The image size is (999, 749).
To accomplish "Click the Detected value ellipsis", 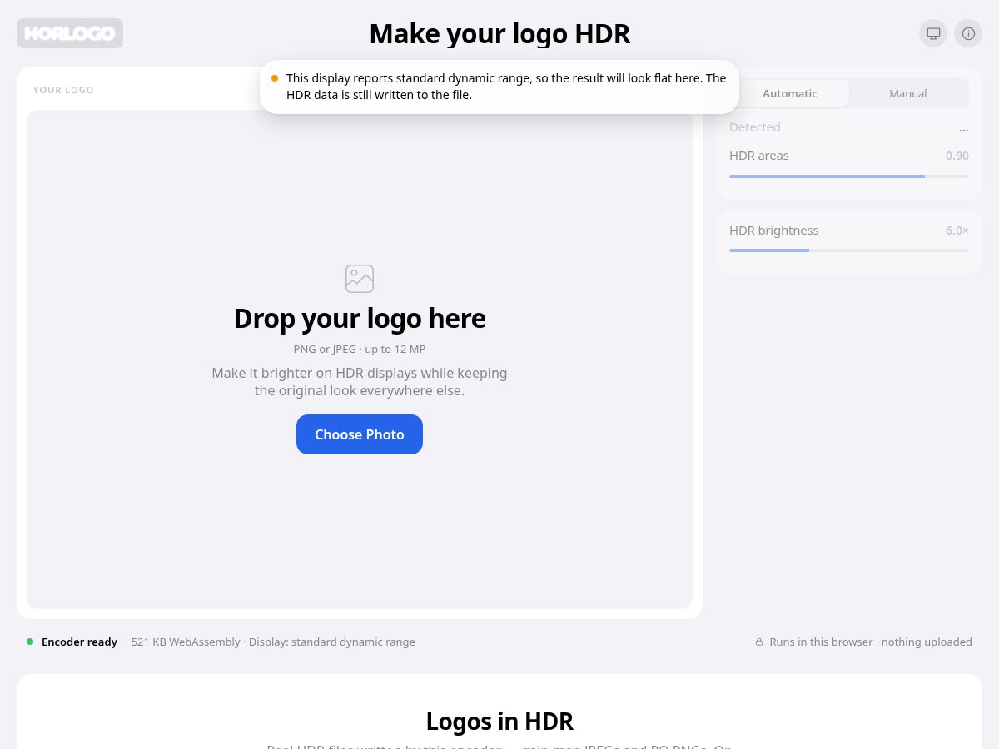I will pyautogui.click(x=964, y=128).
